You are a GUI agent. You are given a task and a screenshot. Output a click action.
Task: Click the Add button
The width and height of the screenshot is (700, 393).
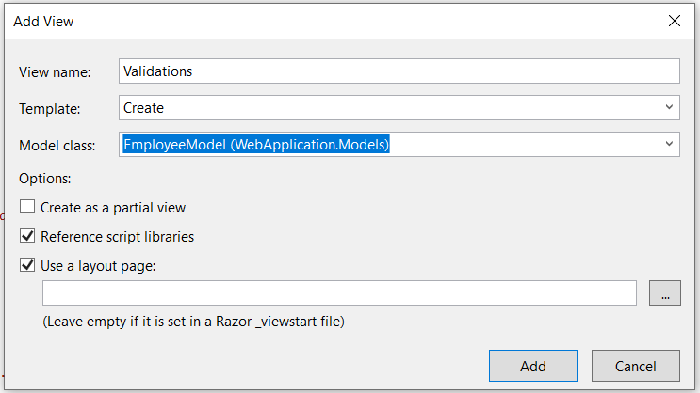pyautogui.click(x=533, y=366)
